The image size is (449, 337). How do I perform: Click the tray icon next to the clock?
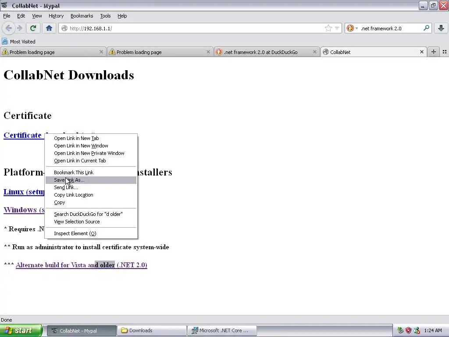tap(417, 330)
